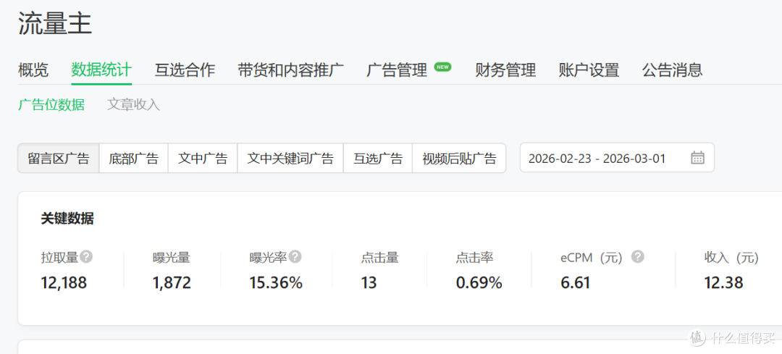
Task: Show help tooltip icon next to 拉取量
Action: click(x=87, y=257)
